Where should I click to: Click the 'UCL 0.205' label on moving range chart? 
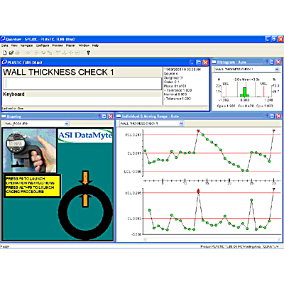click(133, 193)
